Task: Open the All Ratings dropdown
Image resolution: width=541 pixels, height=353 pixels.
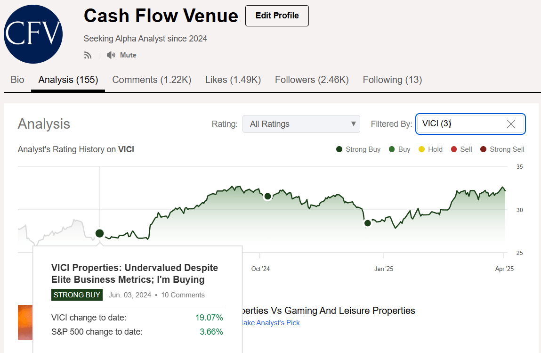Action: 301,123
